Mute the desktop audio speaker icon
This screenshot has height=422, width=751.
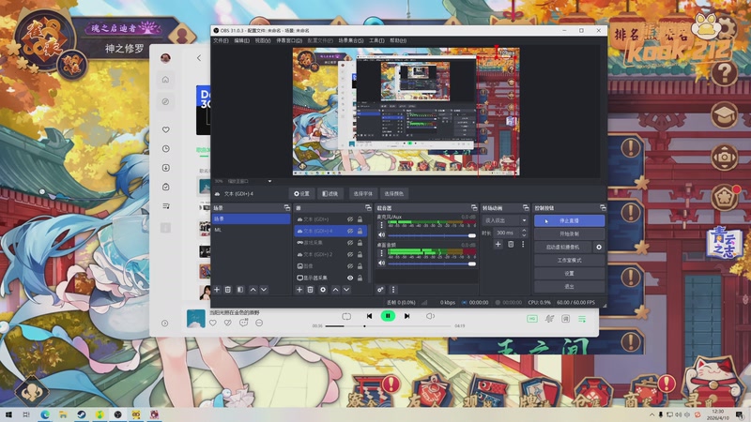coord(381,264)
